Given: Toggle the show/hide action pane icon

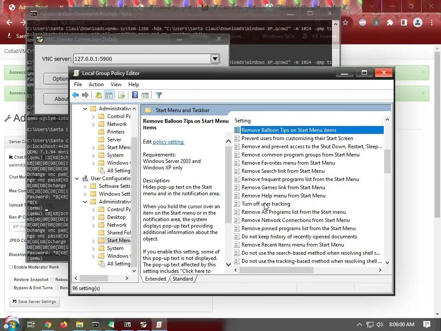Looking at the screenshot, I should [x=145, y=95].
